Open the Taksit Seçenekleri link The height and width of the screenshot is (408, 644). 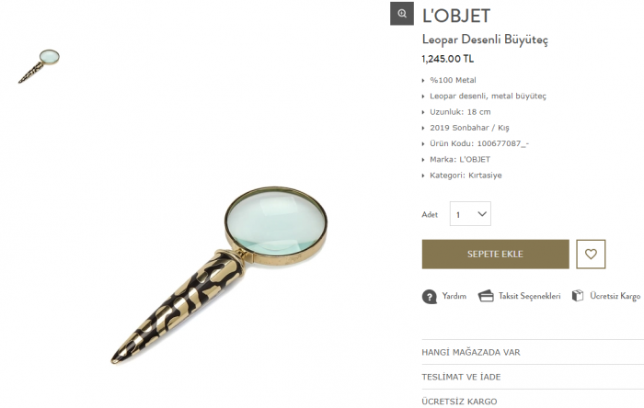pos(529,296)
